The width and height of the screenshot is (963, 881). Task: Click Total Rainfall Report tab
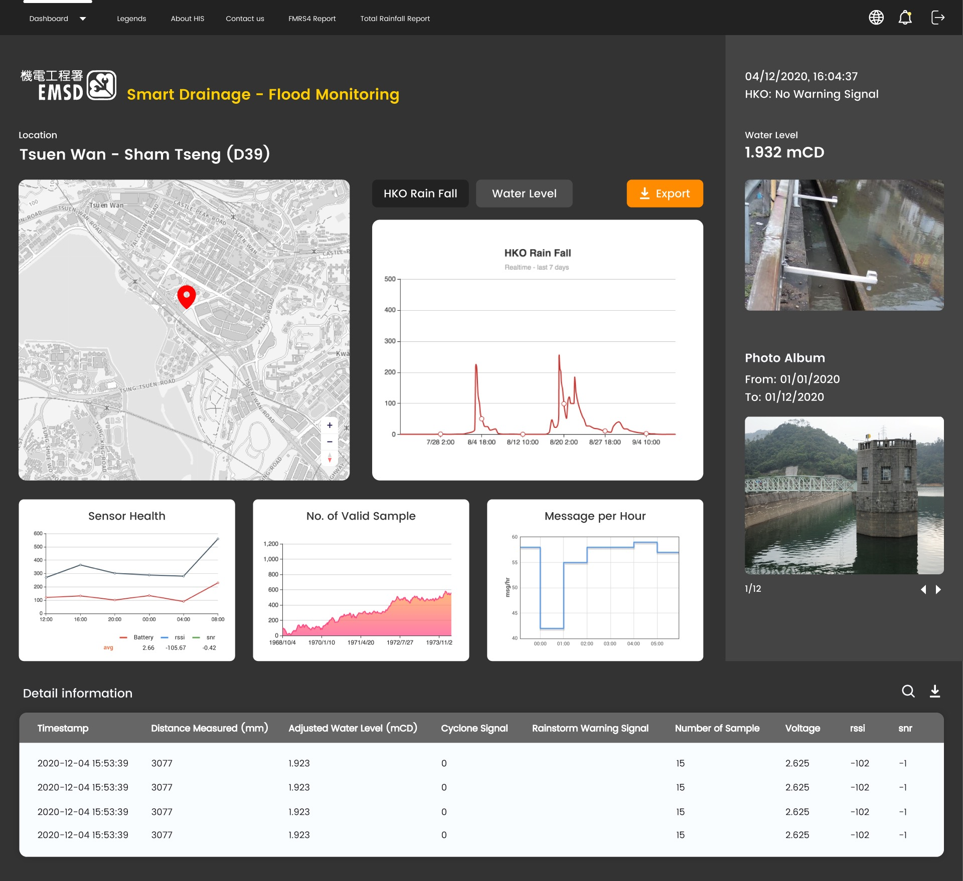395,18
